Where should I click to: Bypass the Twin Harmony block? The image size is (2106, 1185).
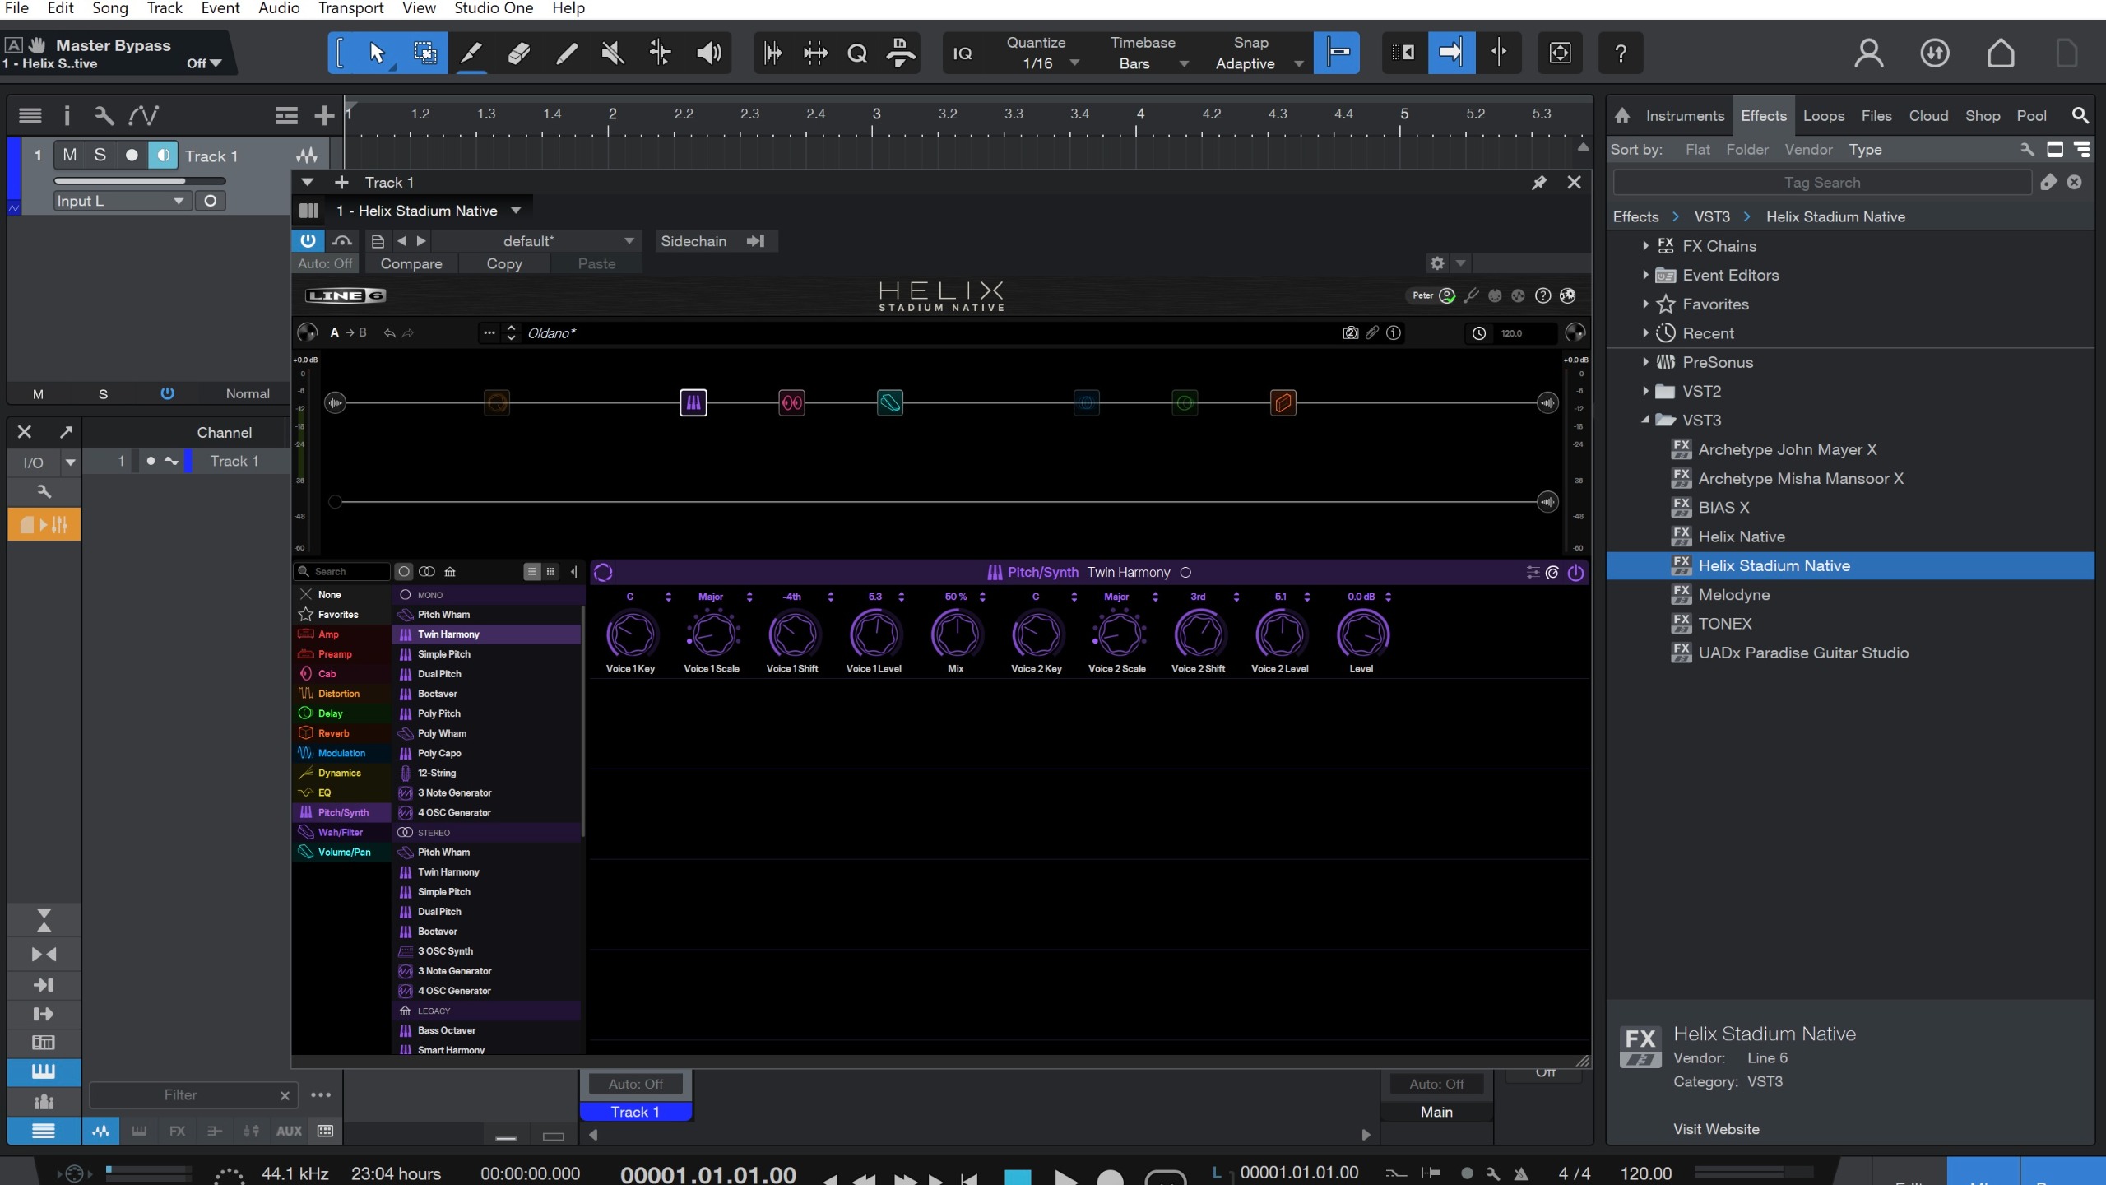[1575, 573]
